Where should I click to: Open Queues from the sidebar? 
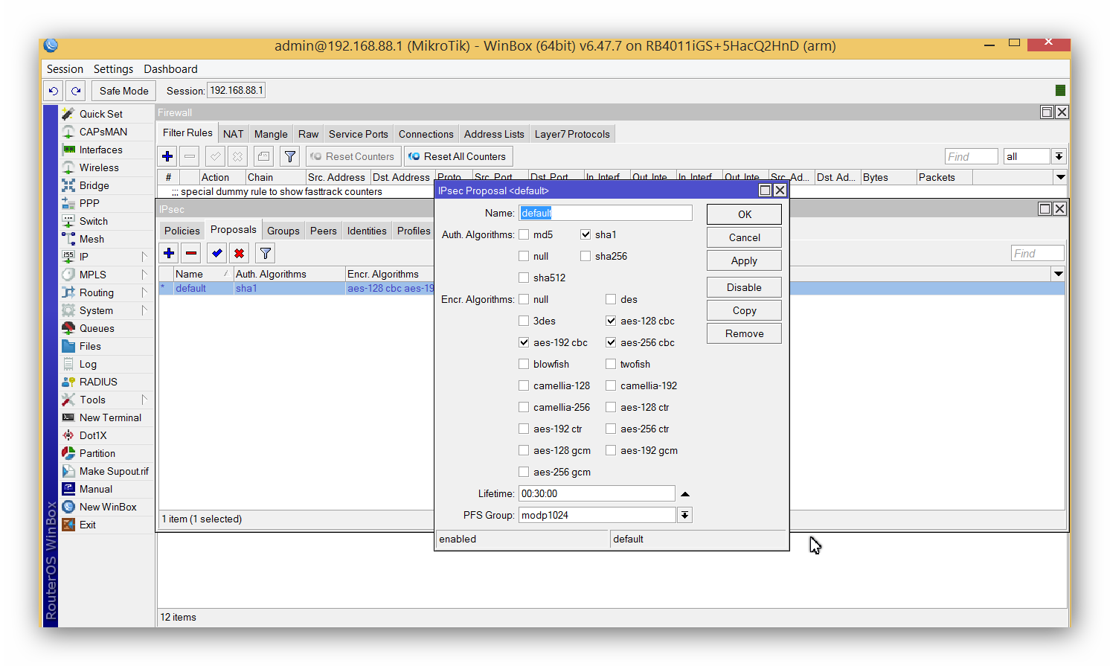(x=97, y=328)
